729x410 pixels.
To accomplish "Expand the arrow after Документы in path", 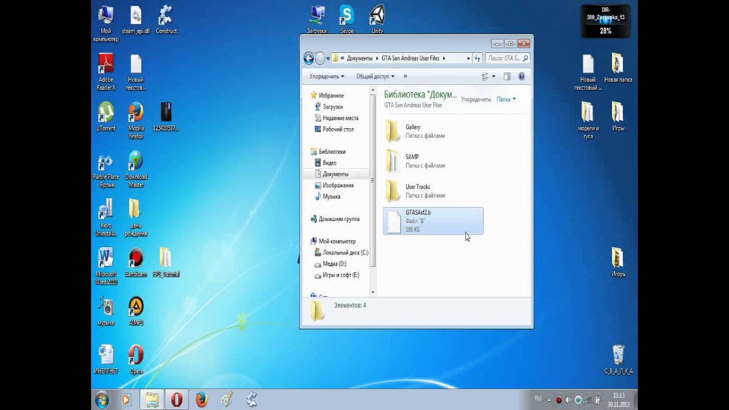I will (x=376, y=58).
